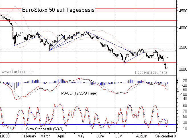This screenshot has height=138, width=188.
Task: Click the EuroStoxx 50 auf Tagesbasis title
Action: tap(58, 10)
